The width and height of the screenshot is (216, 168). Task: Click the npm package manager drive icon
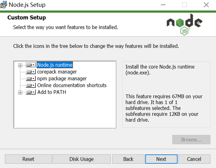30,79
